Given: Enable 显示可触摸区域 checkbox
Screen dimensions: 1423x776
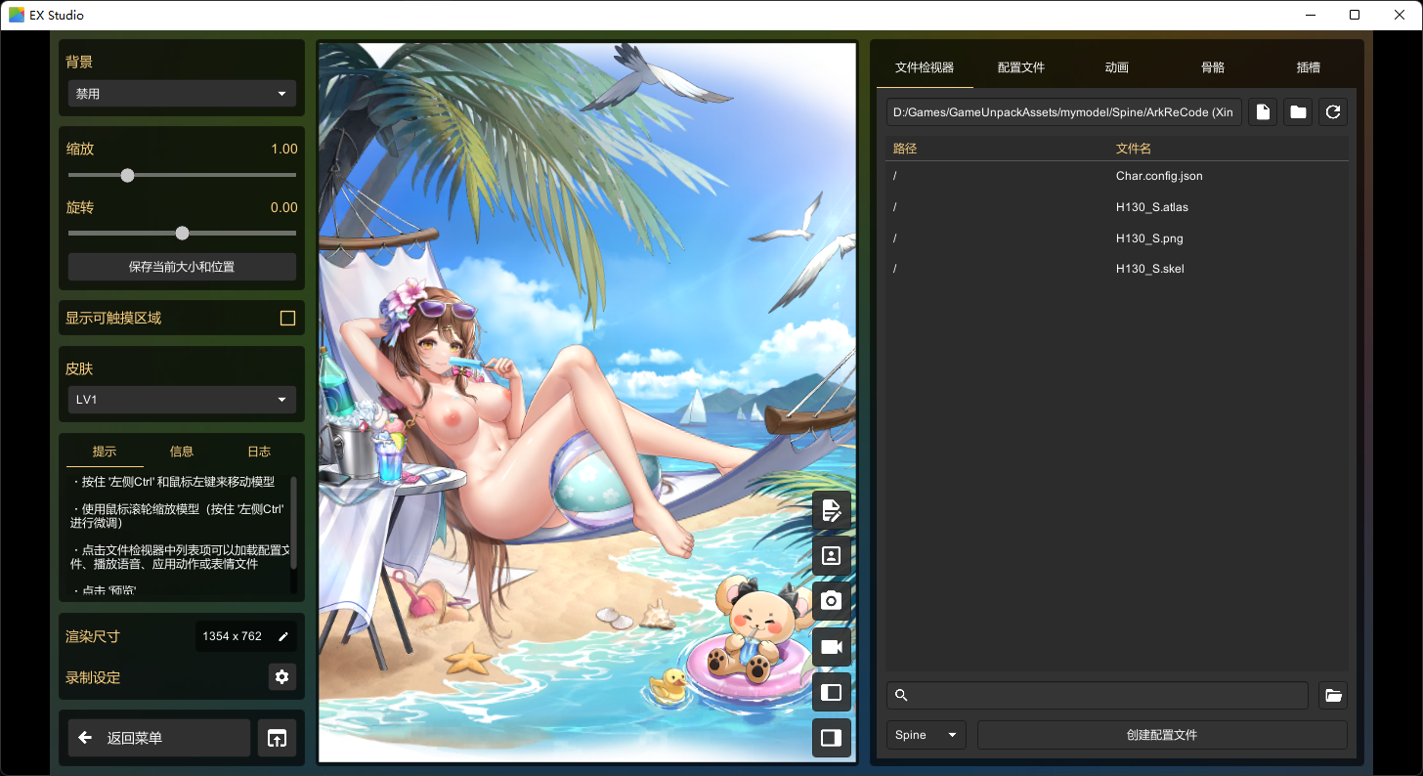Looking at the screenshot, I should coord(287,318).
